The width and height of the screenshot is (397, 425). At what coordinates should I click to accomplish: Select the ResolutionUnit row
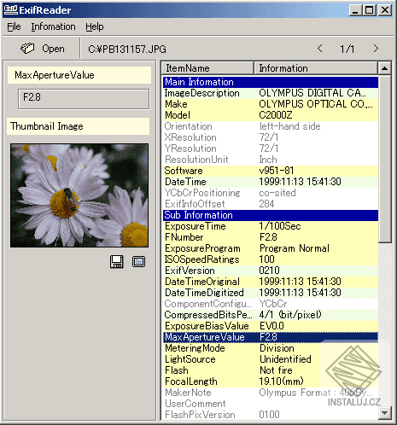(271, 160)
